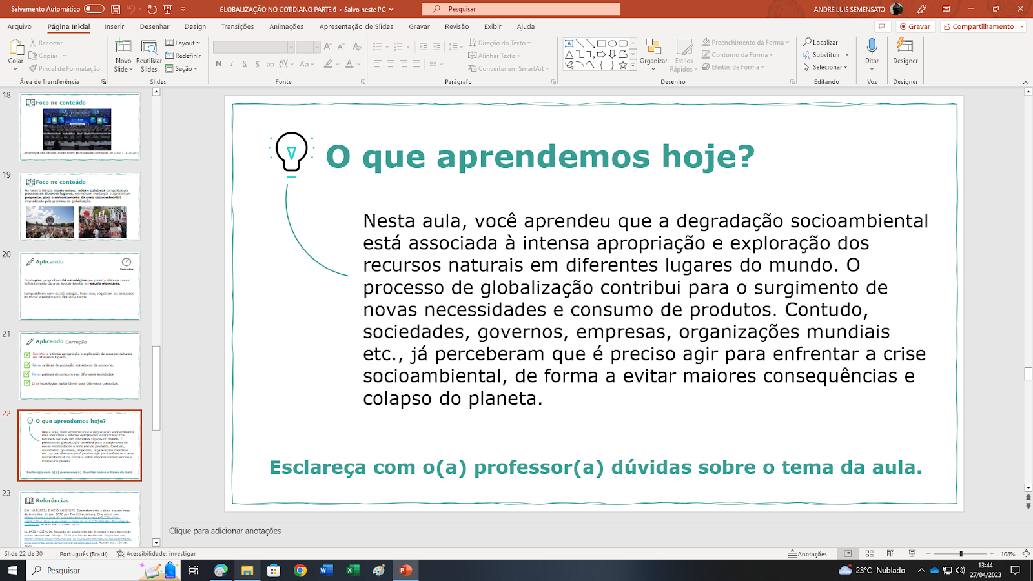
Task: Select slide 18 thumbnail
Action: coord(79,127)
